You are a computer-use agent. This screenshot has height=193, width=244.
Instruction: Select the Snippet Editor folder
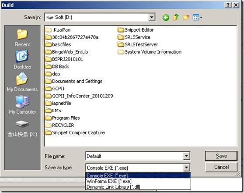click(136, 30)
